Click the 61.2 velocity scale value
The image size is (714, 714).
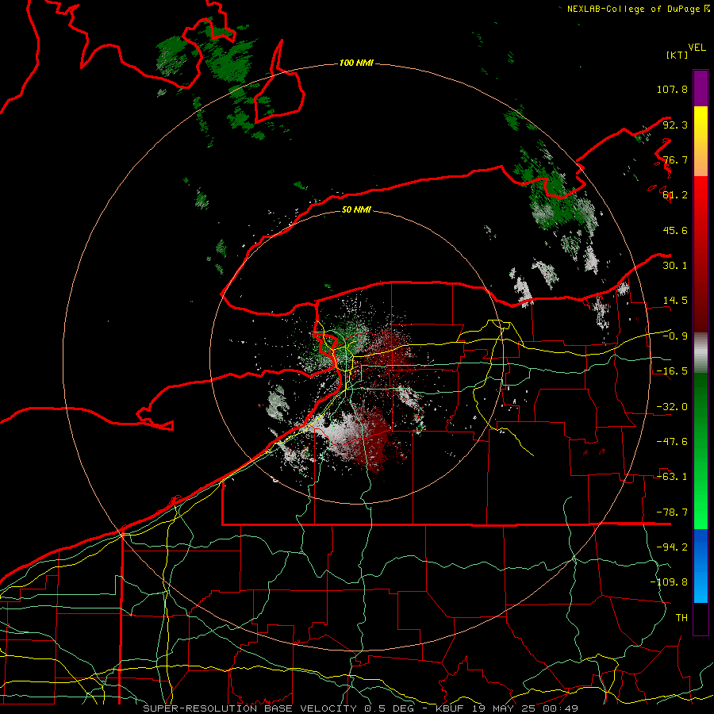[x=675, y=195]
